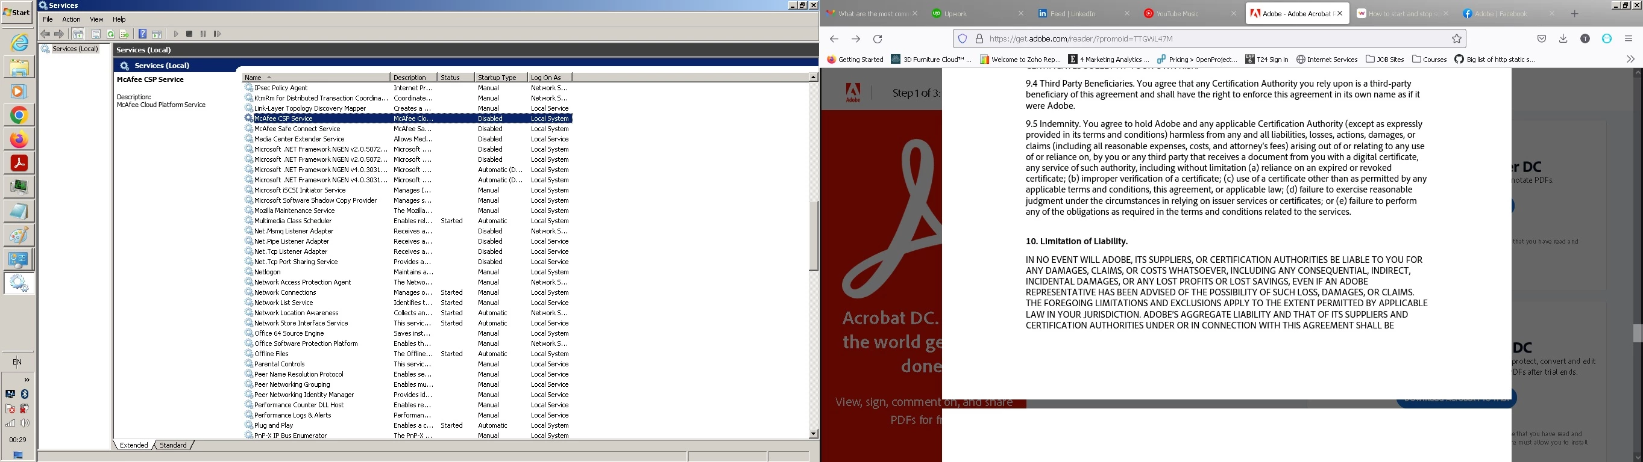The height and width of the screenshot is (462, 1643).
Task: Sort by the Status column header
Action: point(456,78)
